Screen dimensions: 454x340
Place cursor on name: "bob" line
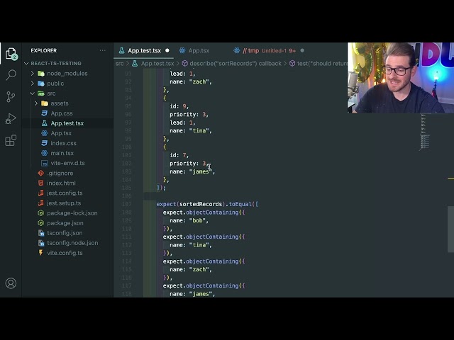(x=189, y=220)
